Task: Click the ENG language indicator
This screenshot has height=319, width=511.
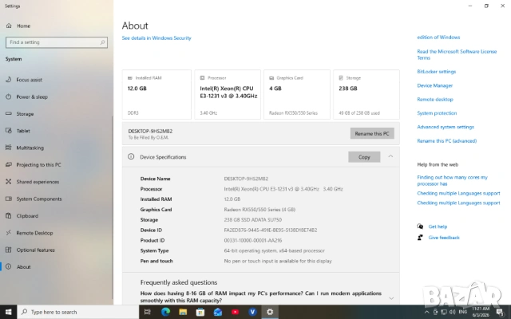Action: coord(463,312)
